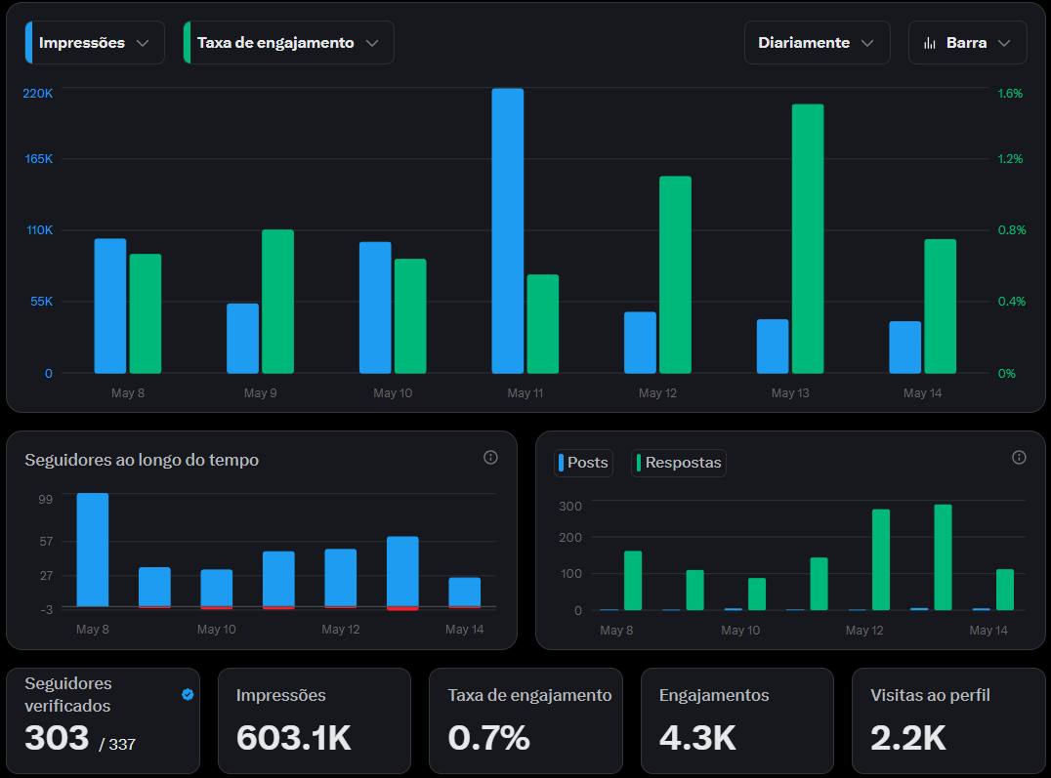Click the green color strip on Taxa de engajamento

(x=187, y=43)
